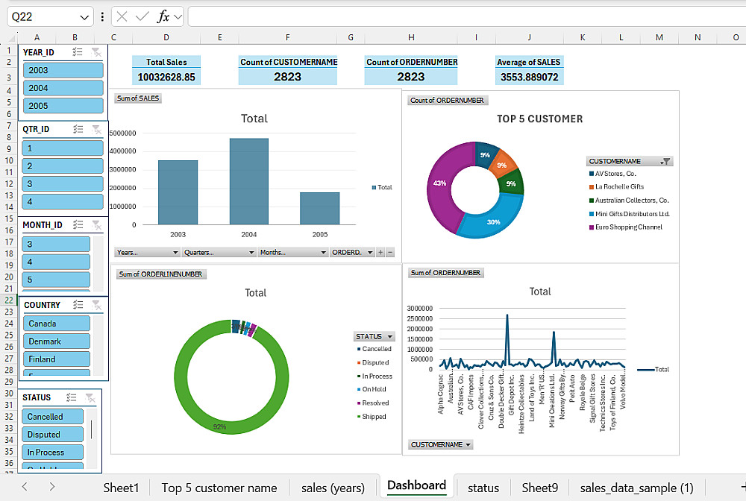Image resolution: width=746 pixels, height=501 pixels.
Task: Toggle multi-select on the COUNTRY slicer
Action: point(78,305)
